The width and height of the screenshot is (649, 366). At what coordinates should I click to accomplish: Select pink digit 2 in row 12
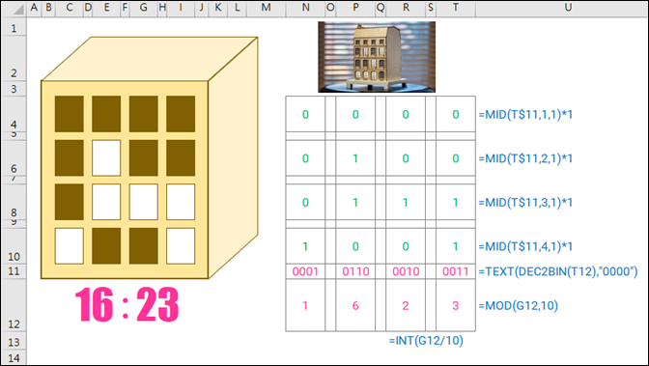[406, 305]
